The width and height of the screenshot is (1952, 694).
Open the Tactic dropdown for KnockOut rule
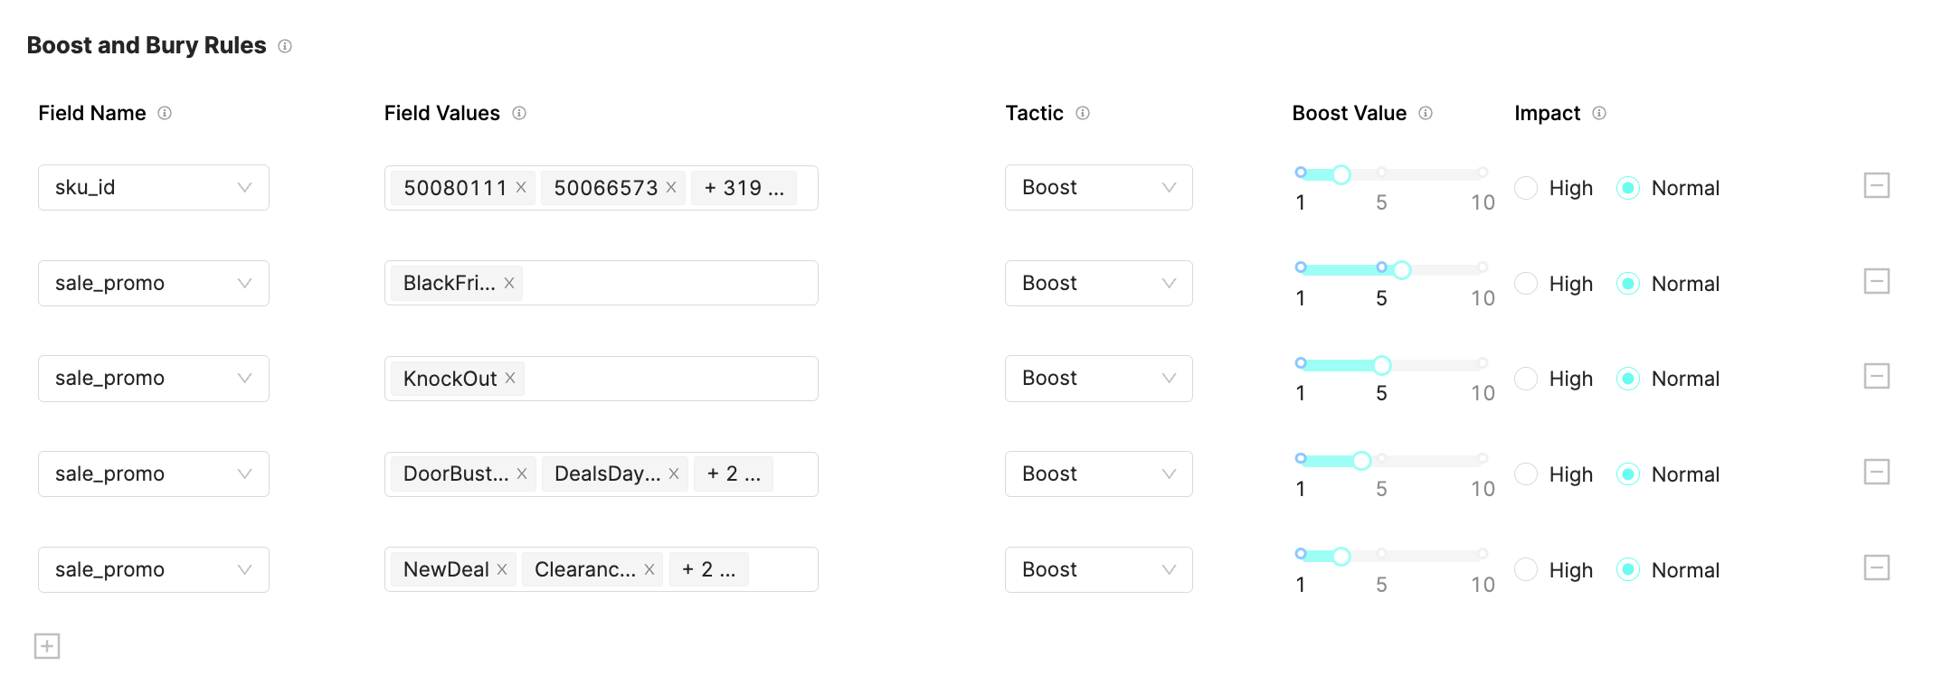[x=1098, y=378]
